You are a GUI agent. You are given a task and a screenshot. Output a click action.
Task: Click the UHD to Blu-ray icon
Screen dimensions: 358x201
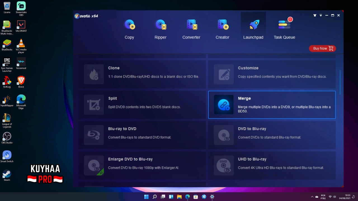[224, 166]
